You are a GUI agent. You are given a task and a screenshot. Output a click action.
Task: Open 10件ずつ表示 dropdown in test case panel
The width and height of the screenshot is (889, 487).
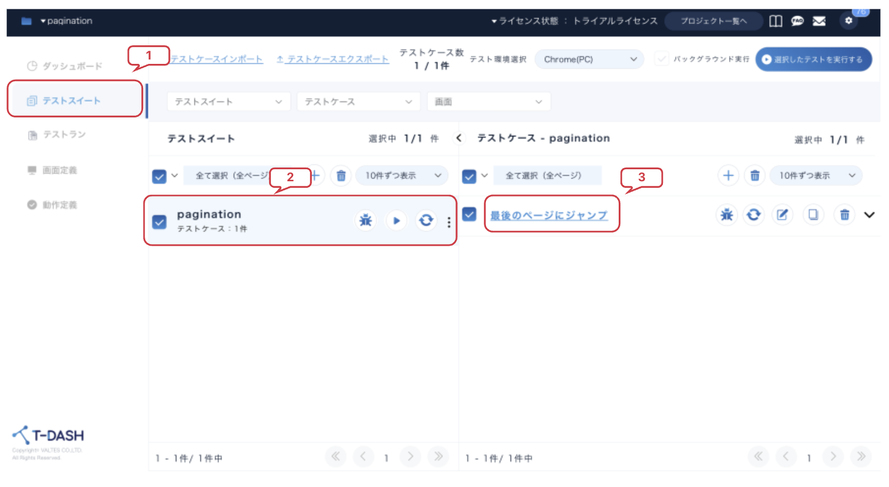coord(816,175)
